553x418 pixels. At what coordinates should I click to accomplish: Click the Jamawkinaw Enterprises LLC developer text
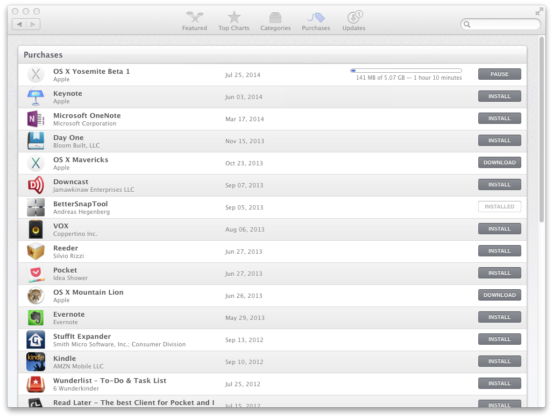(x=94, y=190)
